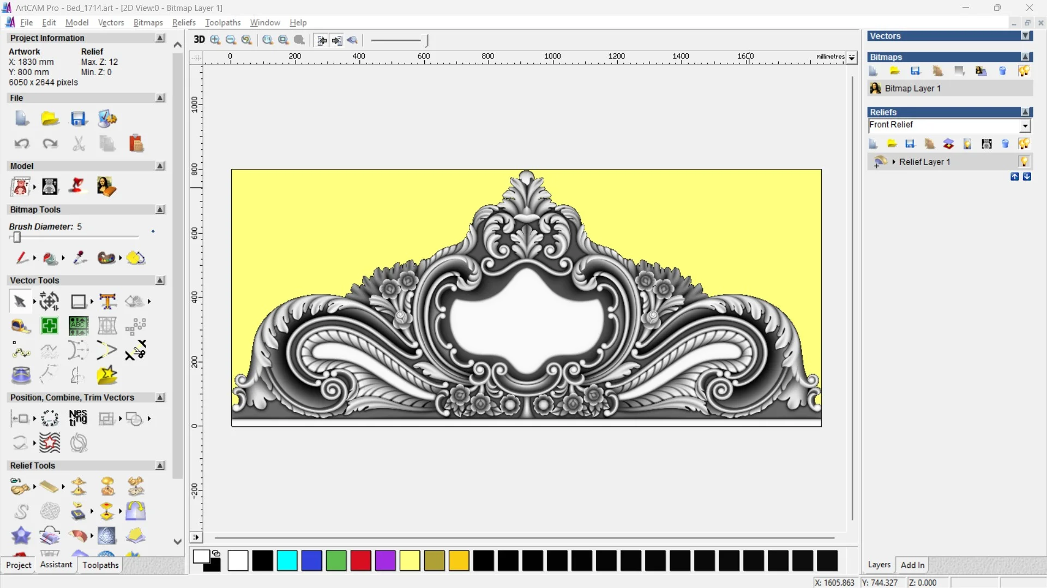Open the Front Relief dropdown
This screenshot has width=1047, height=588.
coord(1025,126)
